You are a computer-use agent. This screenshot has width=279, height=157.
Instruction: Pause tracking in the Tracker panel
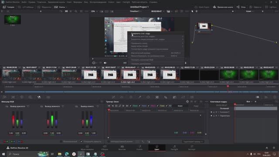pyautogui.click(x=116, y=106)
